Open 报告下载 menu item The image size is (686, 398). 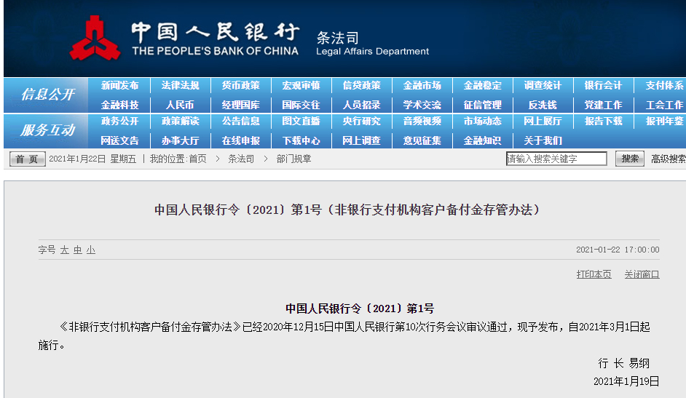(x=603, y=121)
